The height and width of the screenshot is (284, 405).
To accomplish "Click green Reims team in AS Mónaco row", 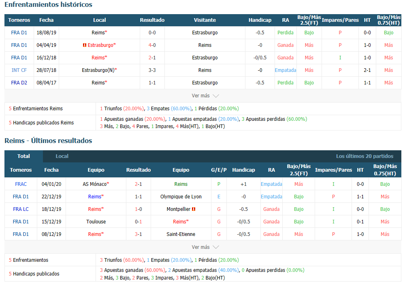I will tap(181, 184).
